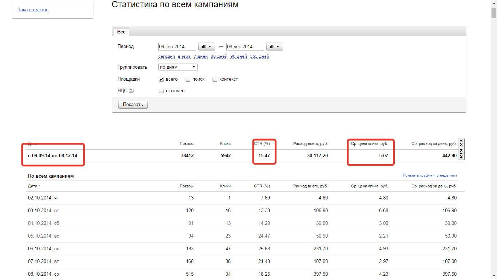Click the spend value 397.50 in Расход всего column
This screenshot has width=497, height=279.
pos(320,274)
